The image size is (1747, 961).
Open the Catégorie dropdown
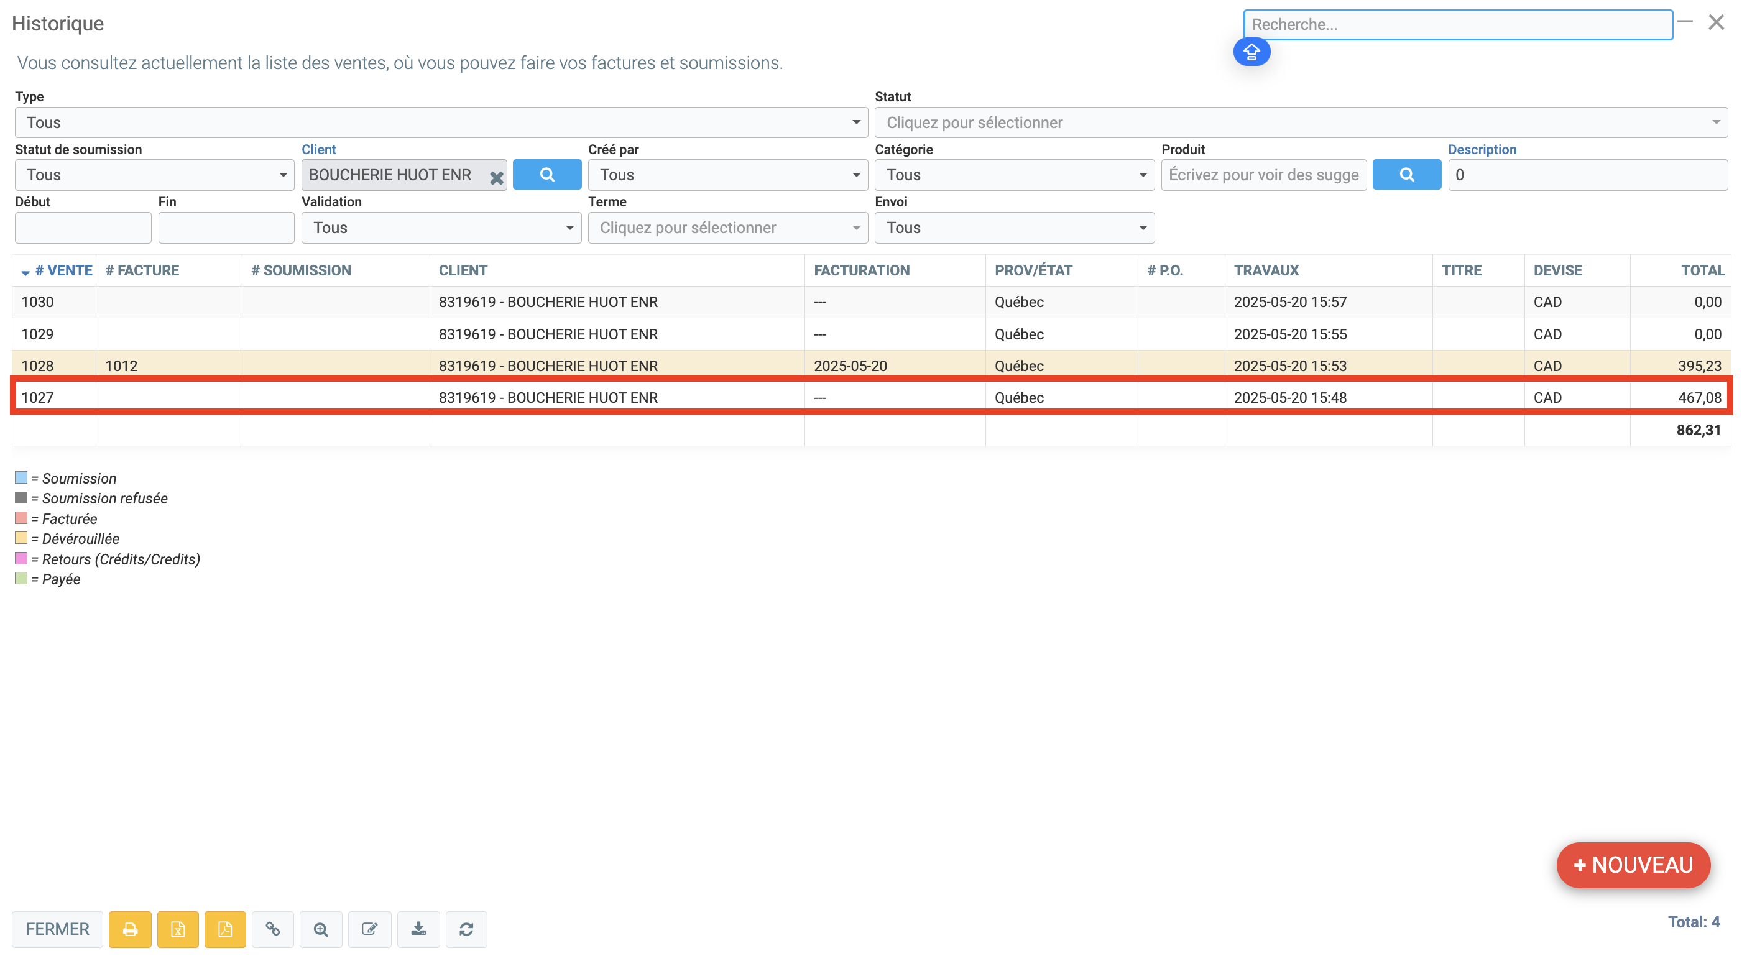click(x=1014, y=174)
